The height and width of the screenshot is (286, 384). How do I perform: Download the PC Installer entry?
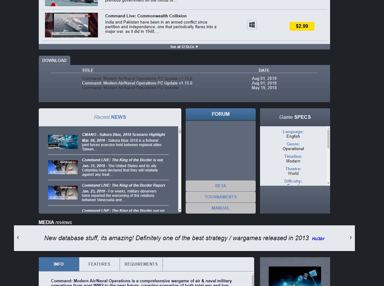point(130,88)
